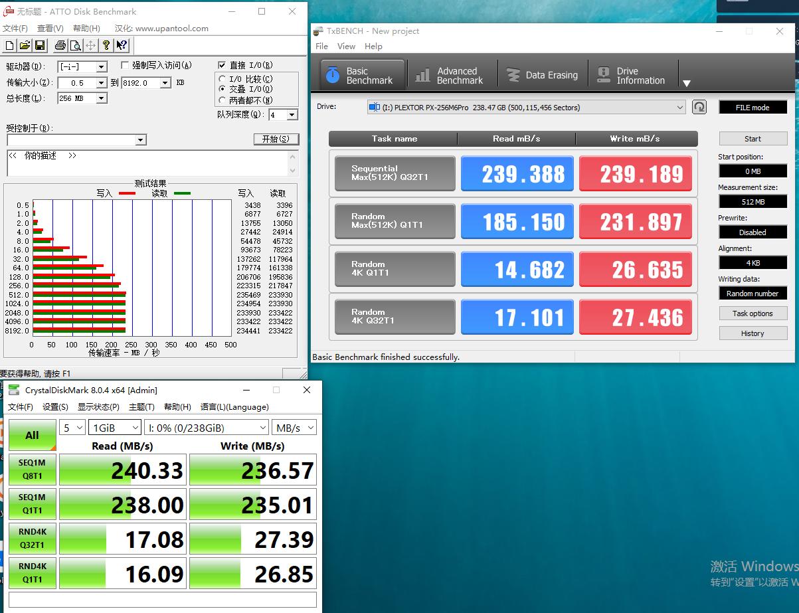Viewport: 799px width, 613px height.
Task: Click the TxBENCH drive refresh icon
Action: pos(699,107)
